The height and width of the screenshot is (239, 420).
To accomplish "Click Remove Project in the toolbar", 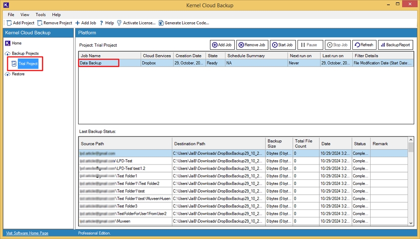I will 55,23.
